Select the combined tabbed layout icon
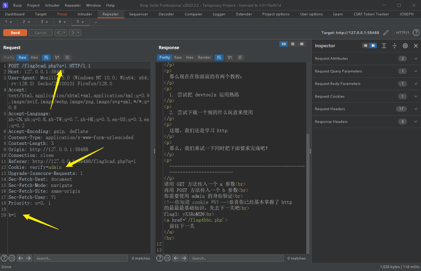 [302, 44]
